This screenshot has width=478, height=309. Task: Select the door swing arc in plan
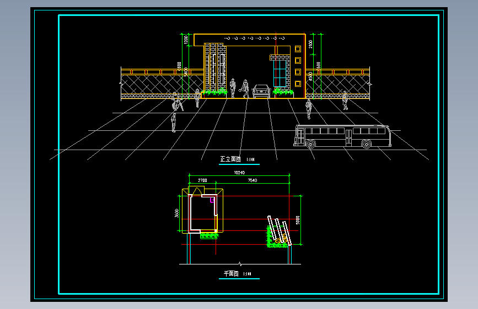[197, 191]
